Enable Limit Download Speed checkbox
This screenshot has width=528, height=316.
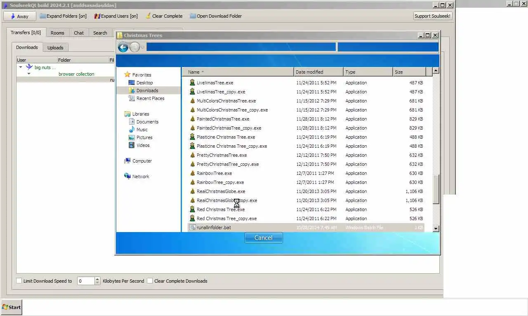tap(19, 281)
